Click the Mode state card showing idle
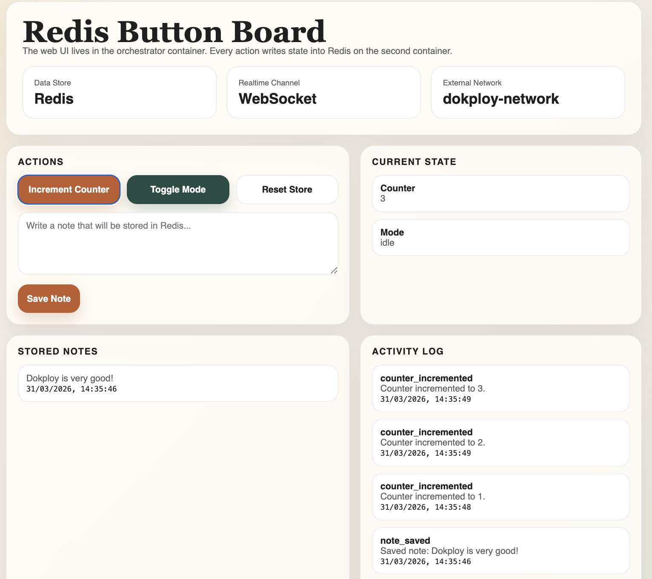The height and width of the screenshot is (579, 652). 501,238
